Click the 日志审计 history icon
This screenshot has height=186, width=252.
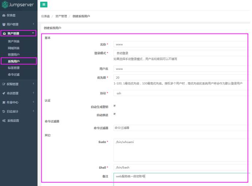4,111
